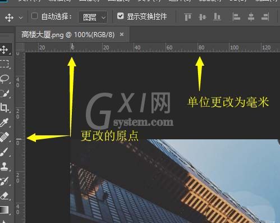Select the Rectangular Marquee tool
280x223 pixels.
click(x=4, y=63)
